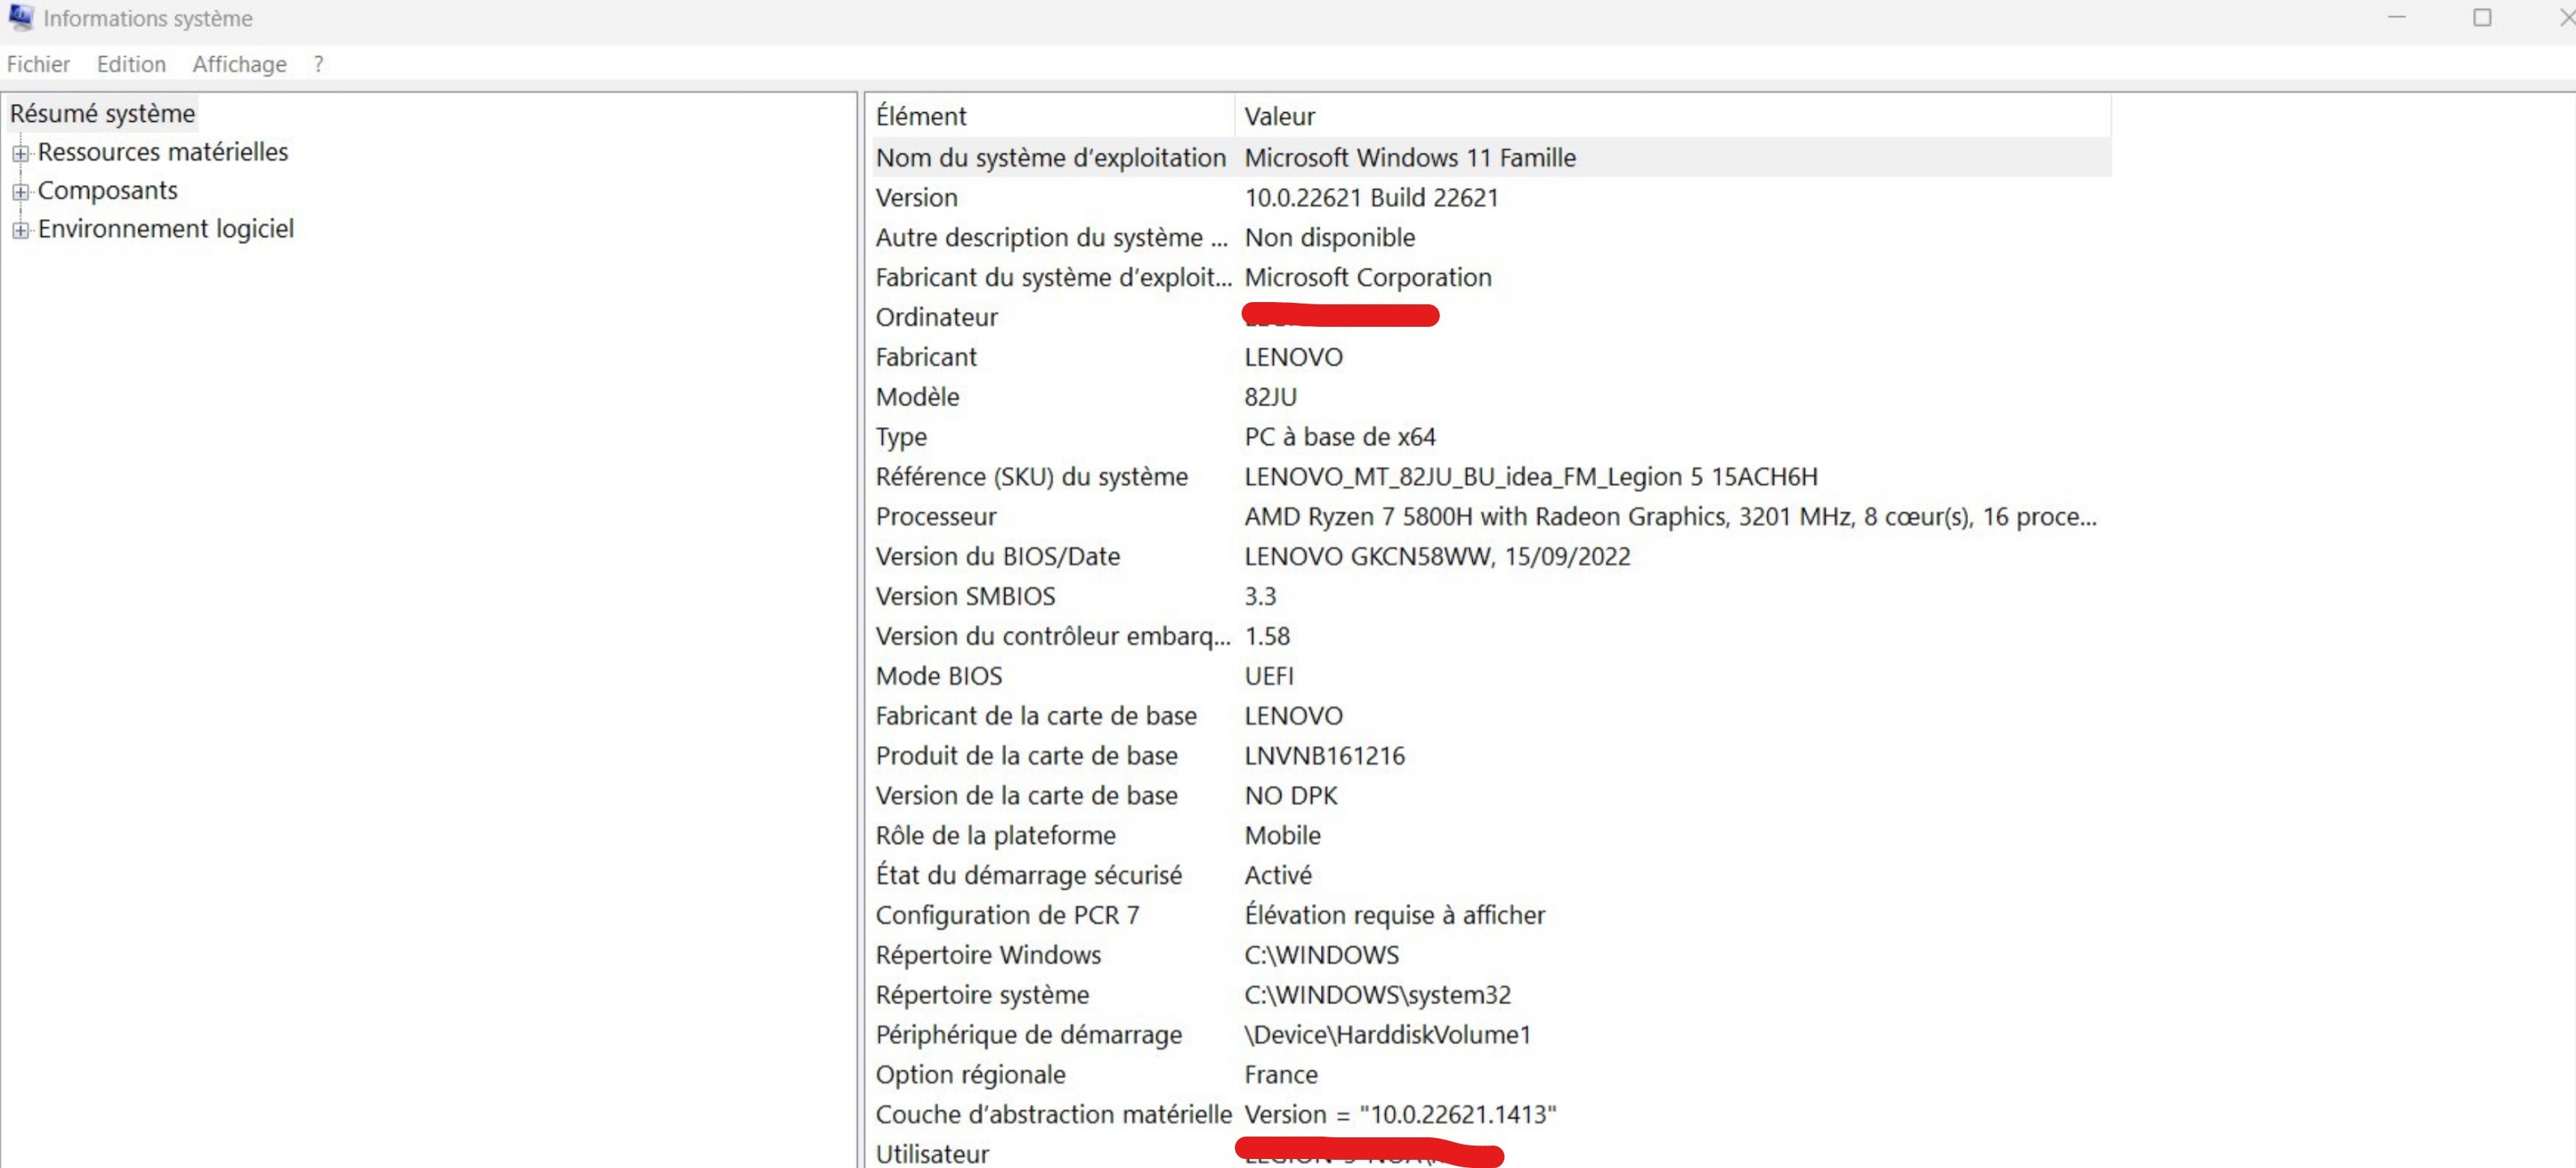Viewport: 2576px width, 1168px height.
Task: Expand the Ressources matérielles node
Action: click(x=20, y=153)
